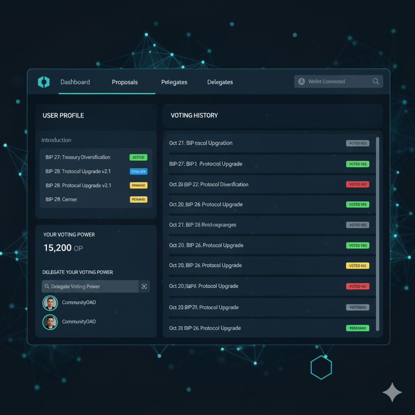Click the yellow badge next to BIP-29
Image resolution: width=415 pixels, height=415 pixels.
pyautogui.click(x=138, y=199)
